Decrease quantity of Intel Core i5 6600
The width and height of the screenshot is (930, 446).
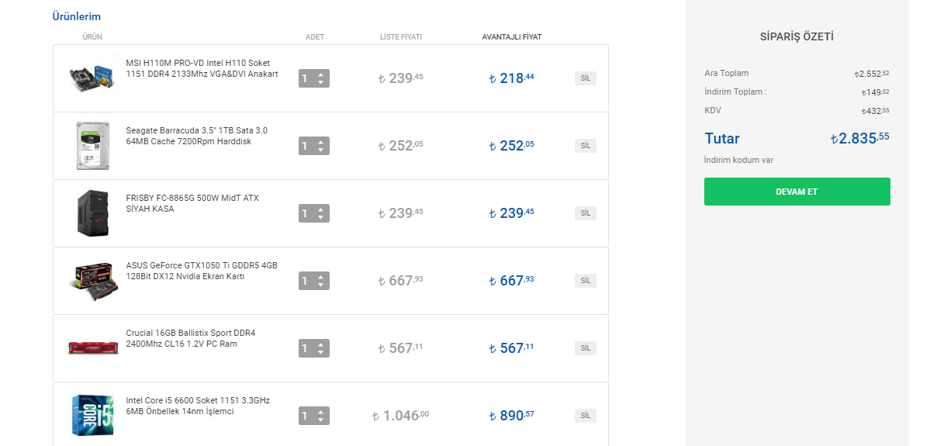tap(321, 420)
